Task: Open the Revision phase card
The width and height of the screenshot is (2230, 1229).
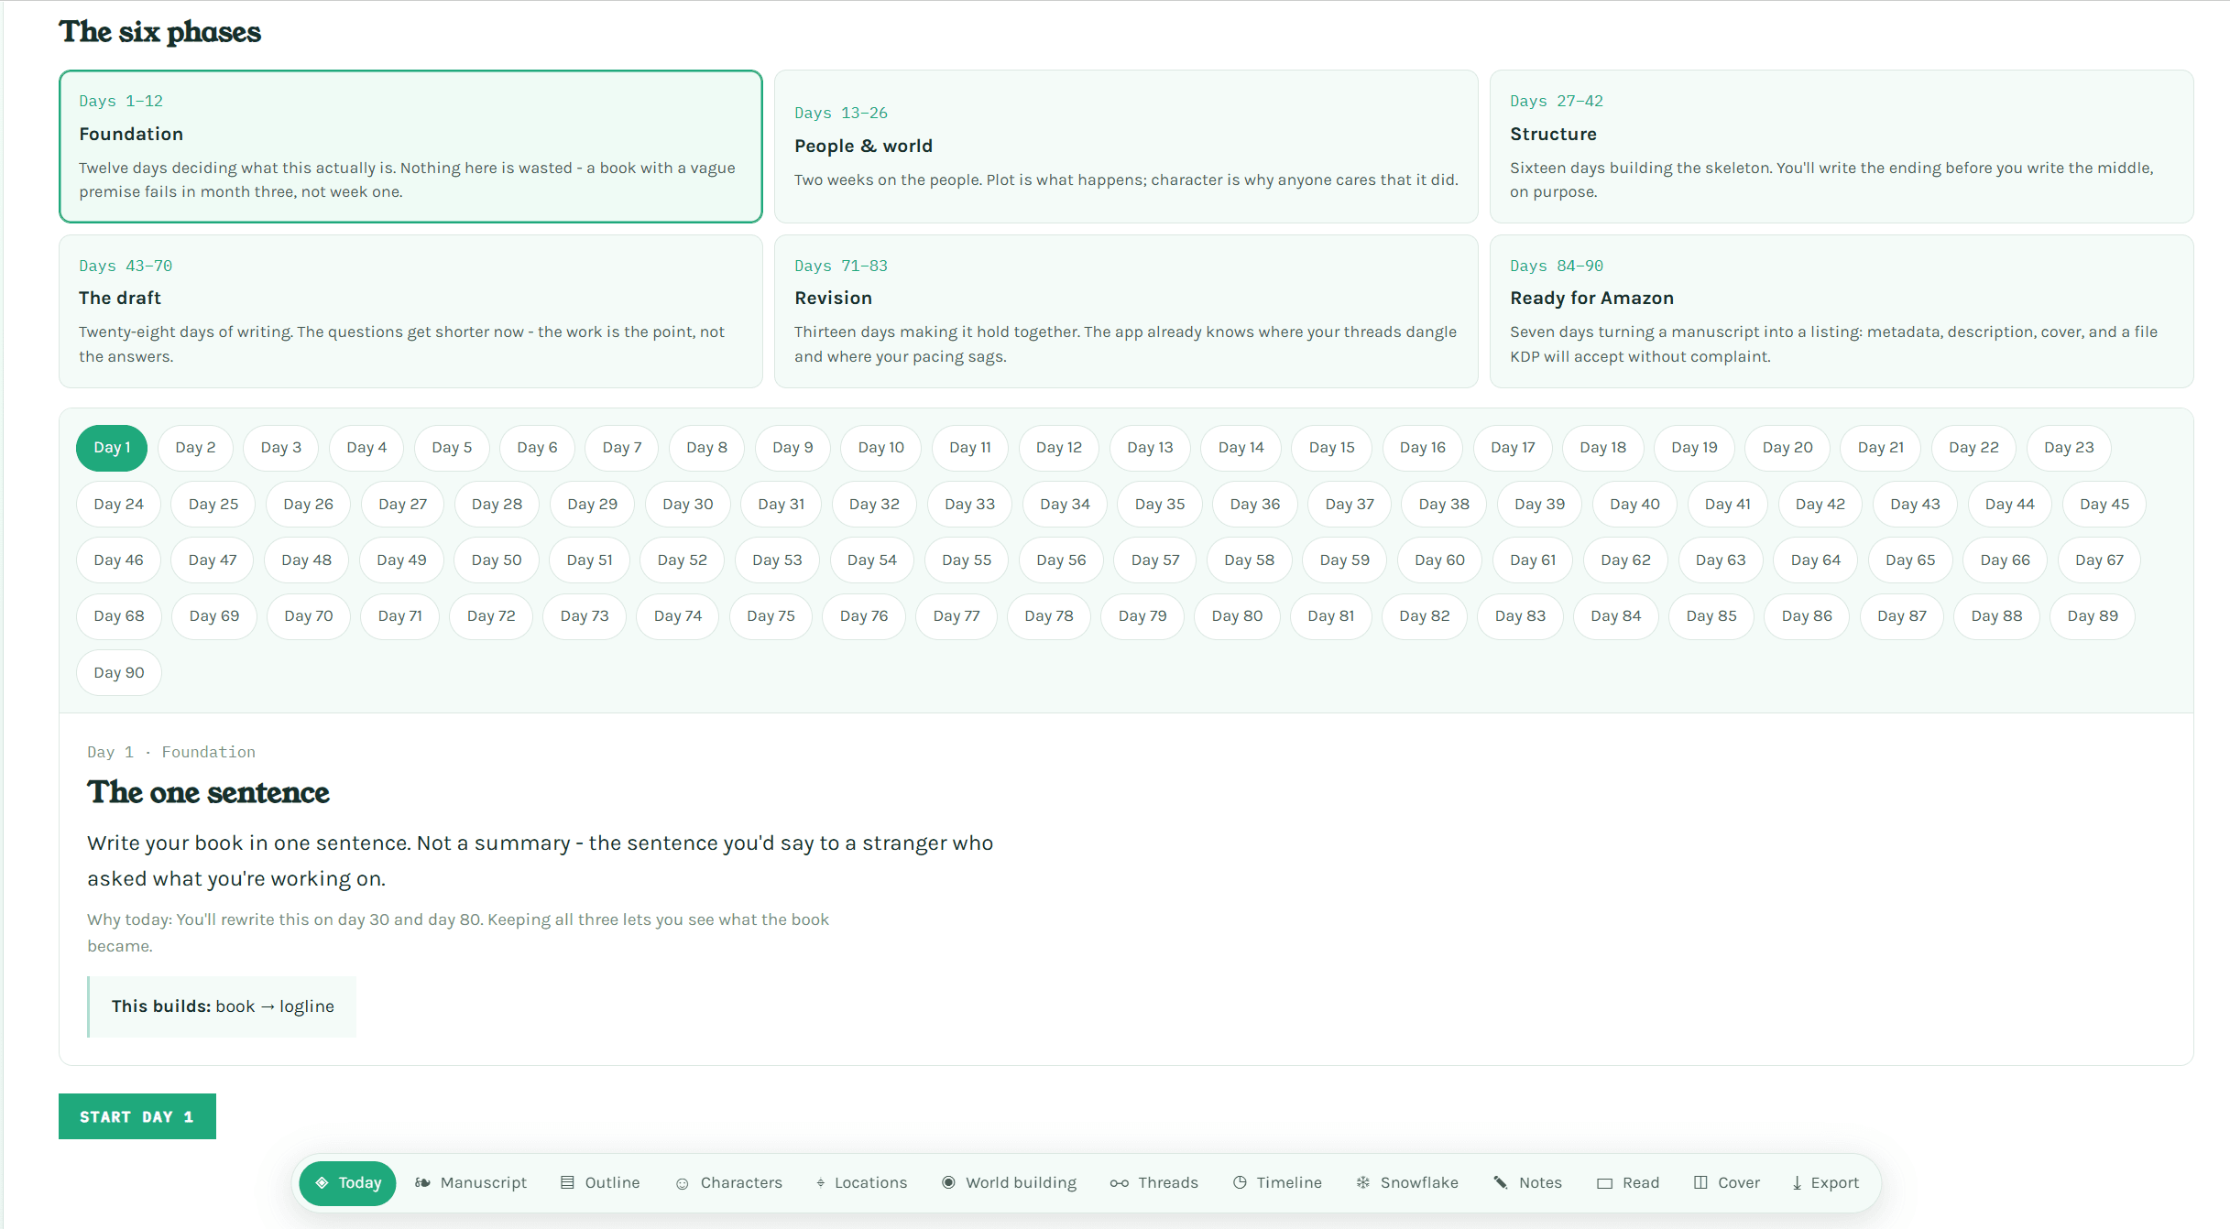Action: click(1126, 311)
